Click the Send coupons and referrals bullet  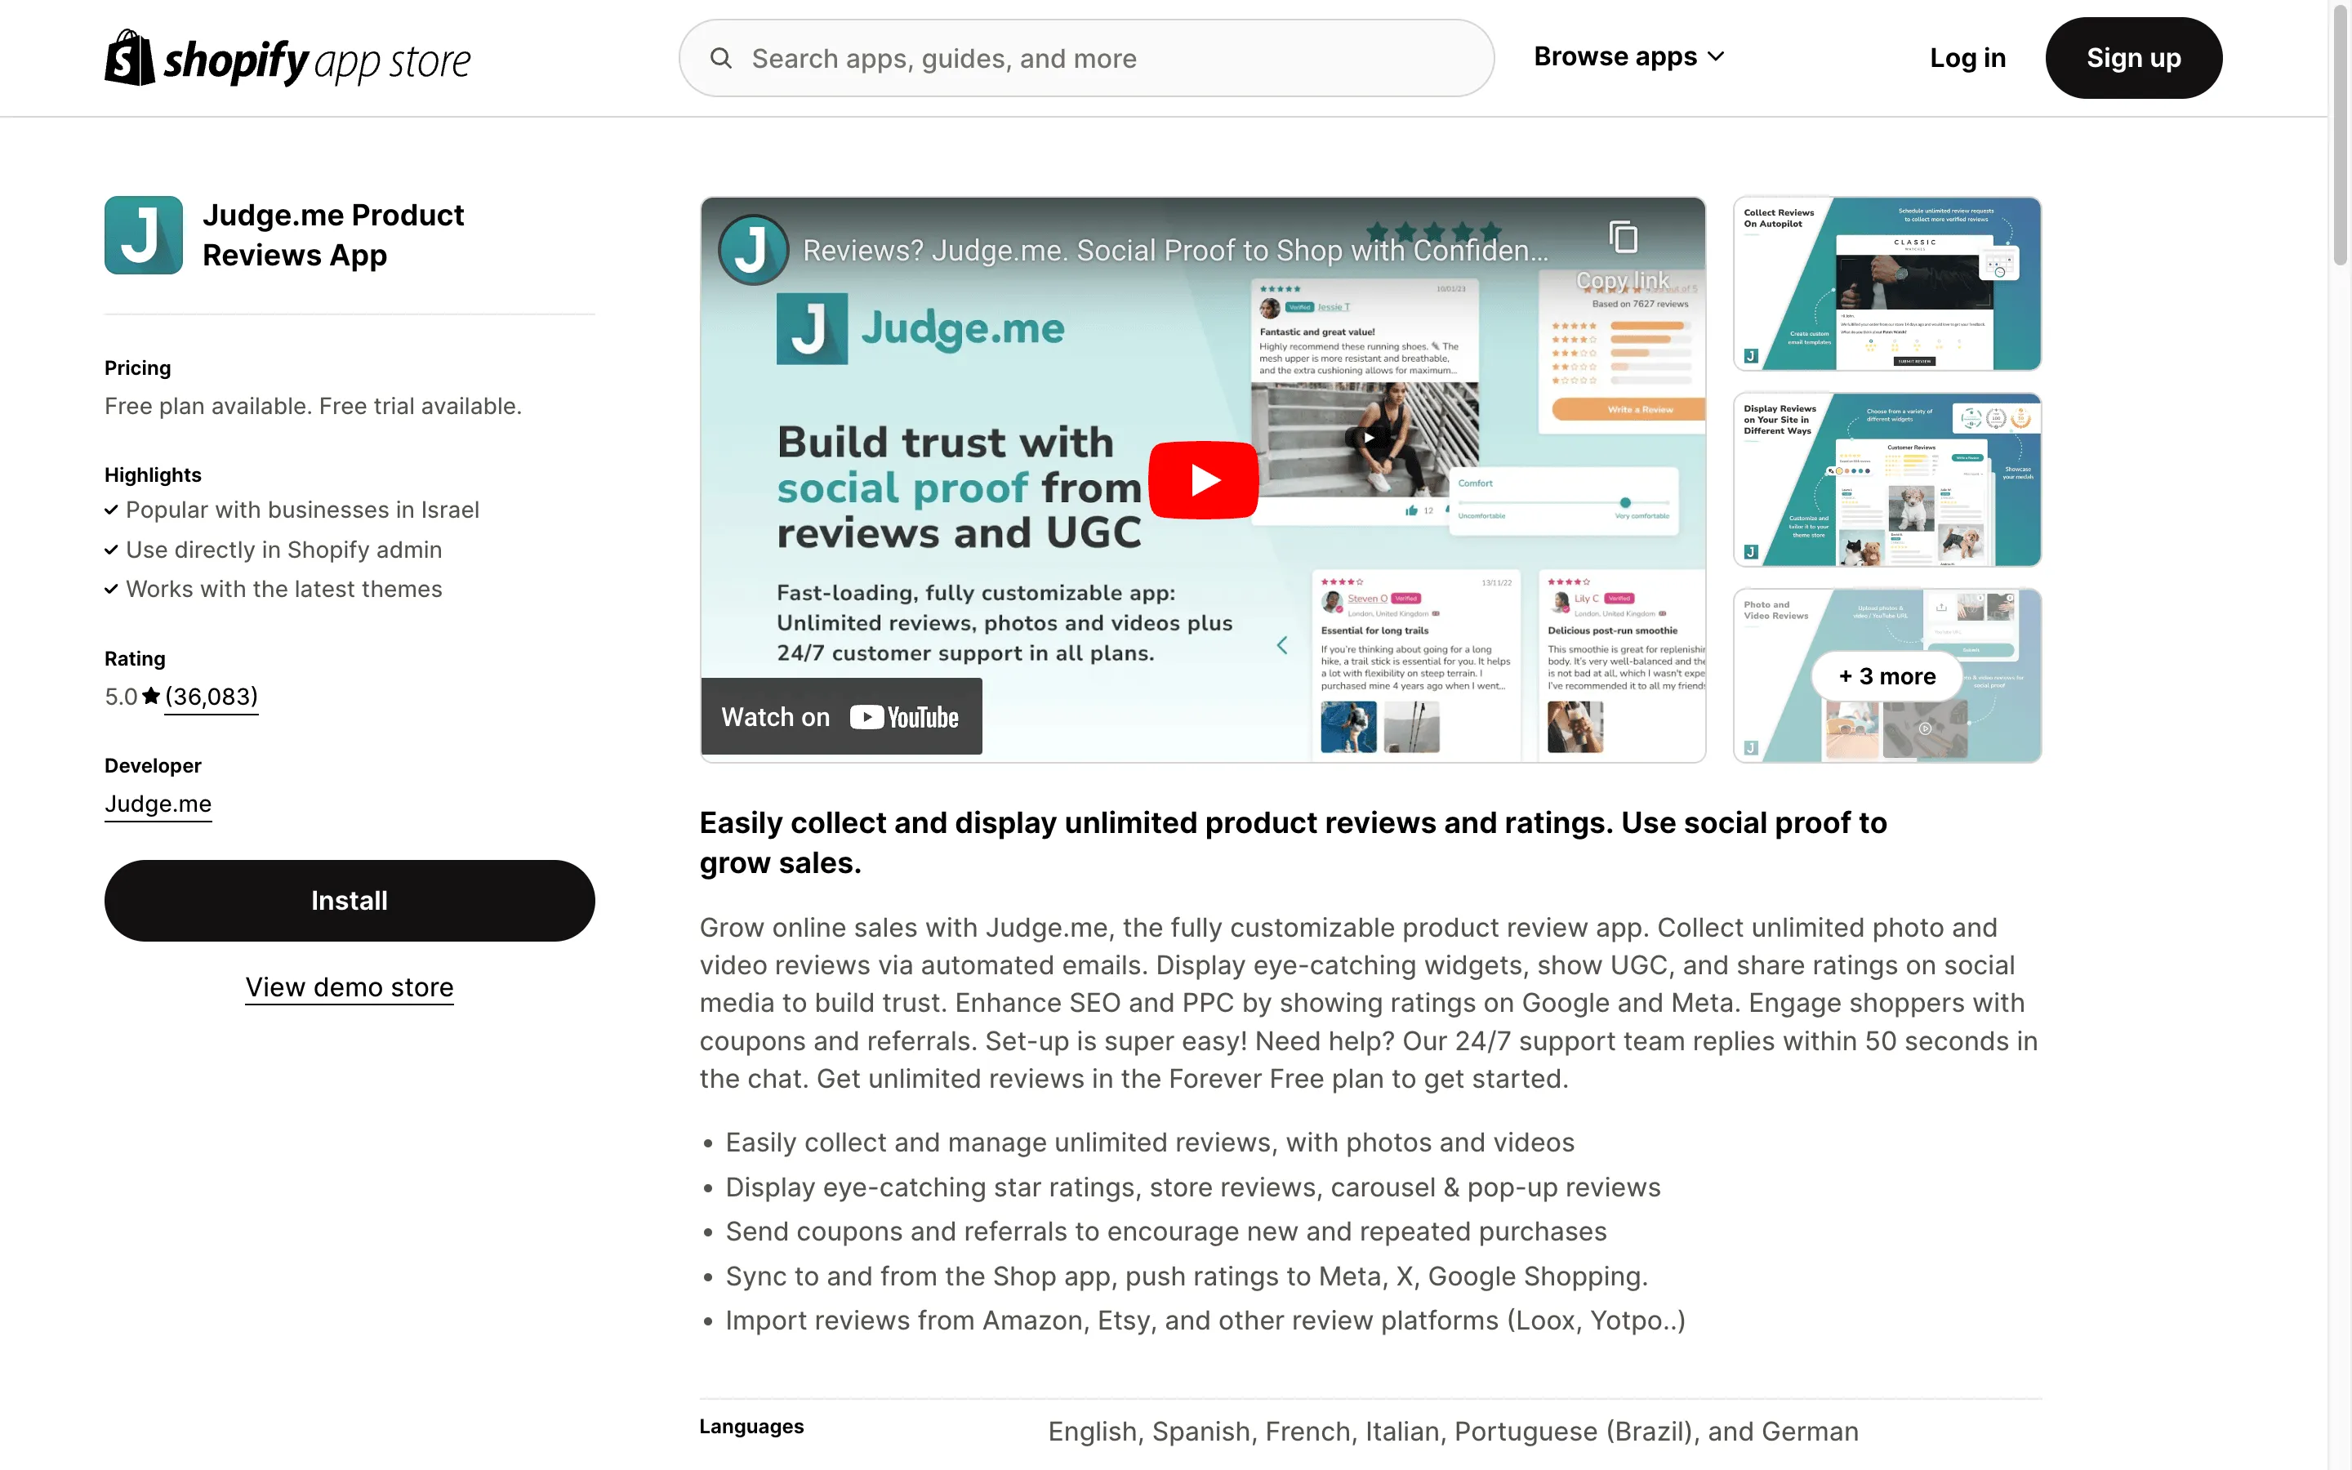tap(1166, 1231)
